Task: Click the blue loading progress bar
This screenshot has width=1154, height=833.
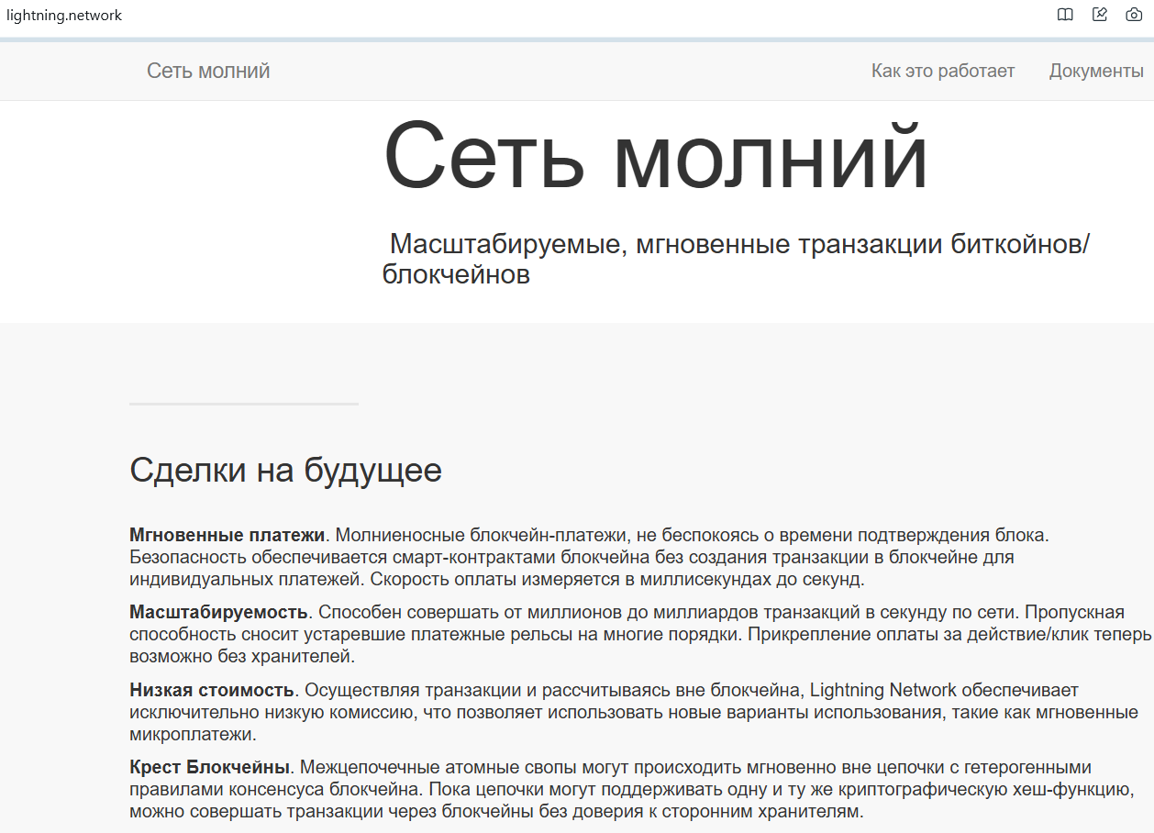Action: pos(577,39)
